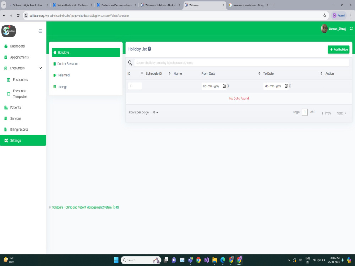355x266 pixels.
Task: Show hidden system tray icons
Action: (x=289, y=260)
